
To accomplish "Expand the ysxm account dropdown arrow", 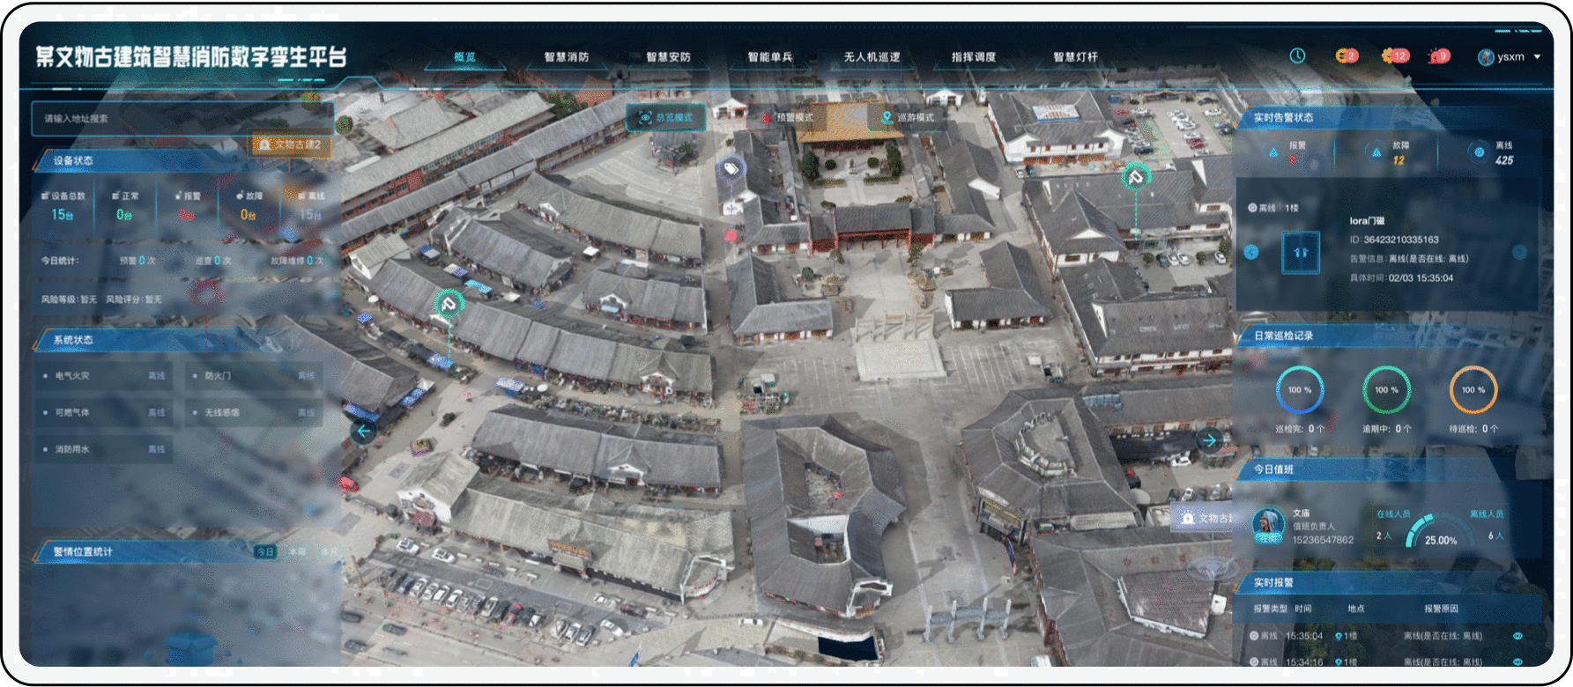I will pyautogui.click(x=1538, y=56).
